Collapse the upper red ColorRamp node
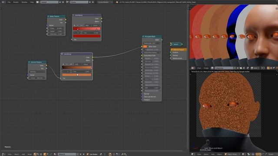The height and width of the screenshot is (156, 278). point(73,15)
